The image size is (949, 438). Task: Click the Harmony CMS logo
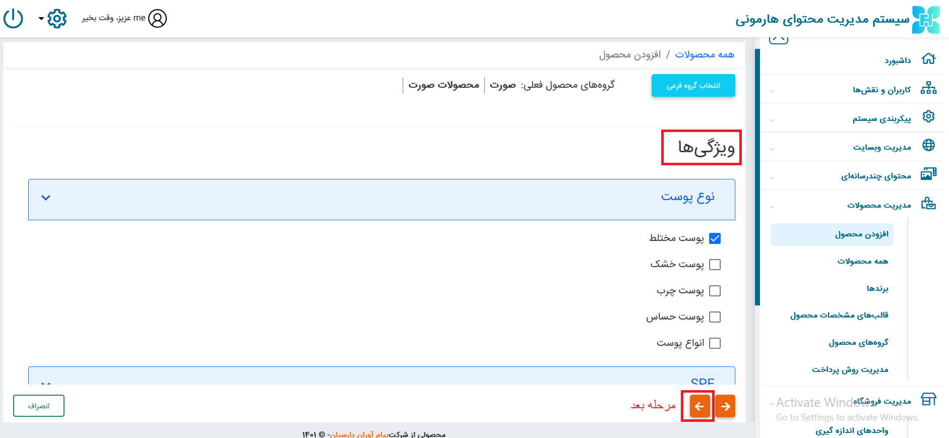[926, 20]
